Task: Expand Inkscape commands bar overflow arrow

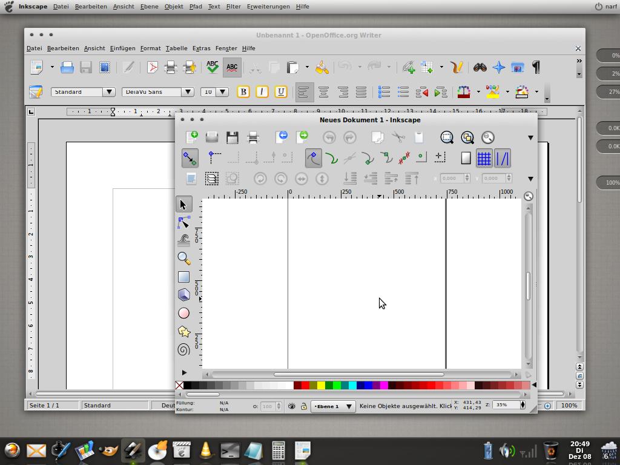Action: point(530,137)
